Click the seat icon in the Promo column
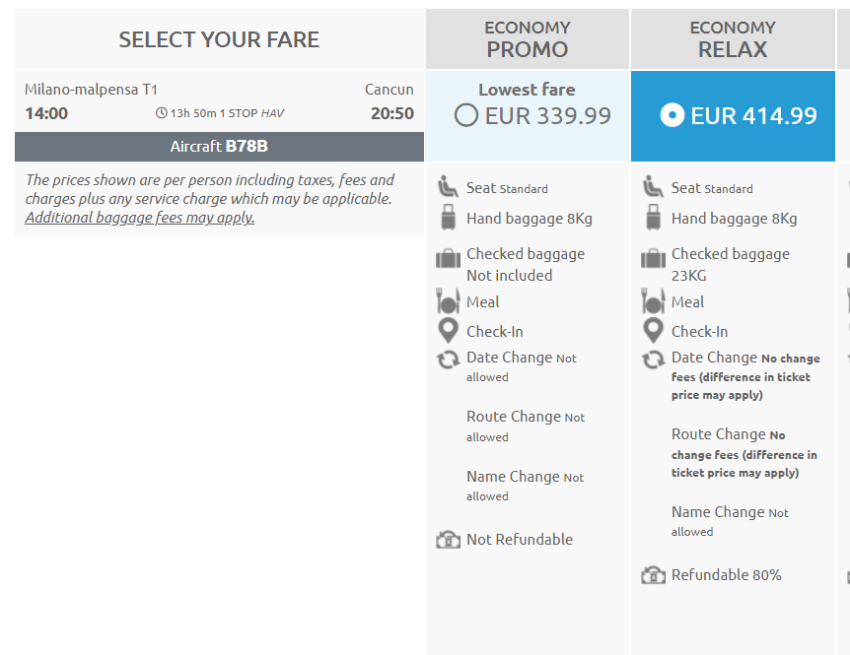Viewport: 850px width, 655px height. (448, 187)
